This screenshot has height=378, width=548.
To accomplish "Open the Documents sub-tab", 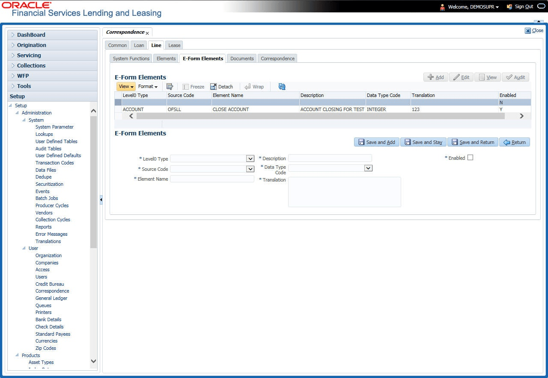I will click(242, 59).
